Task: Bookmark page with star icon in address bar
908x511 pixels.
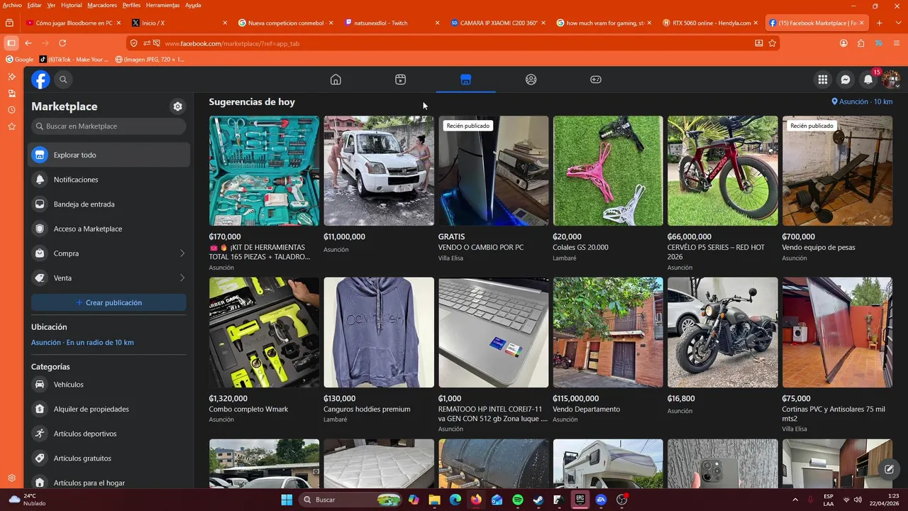Action: click(x=773, y=43)
